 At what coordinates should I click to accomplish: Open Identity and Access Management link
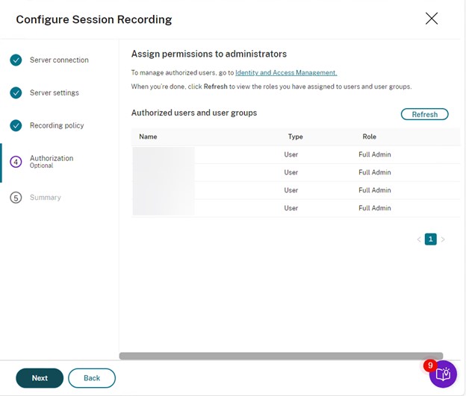[286, 72]
